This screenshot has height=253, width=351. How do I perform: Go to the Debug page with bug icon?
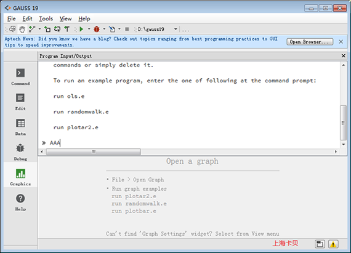pos(20,152)
